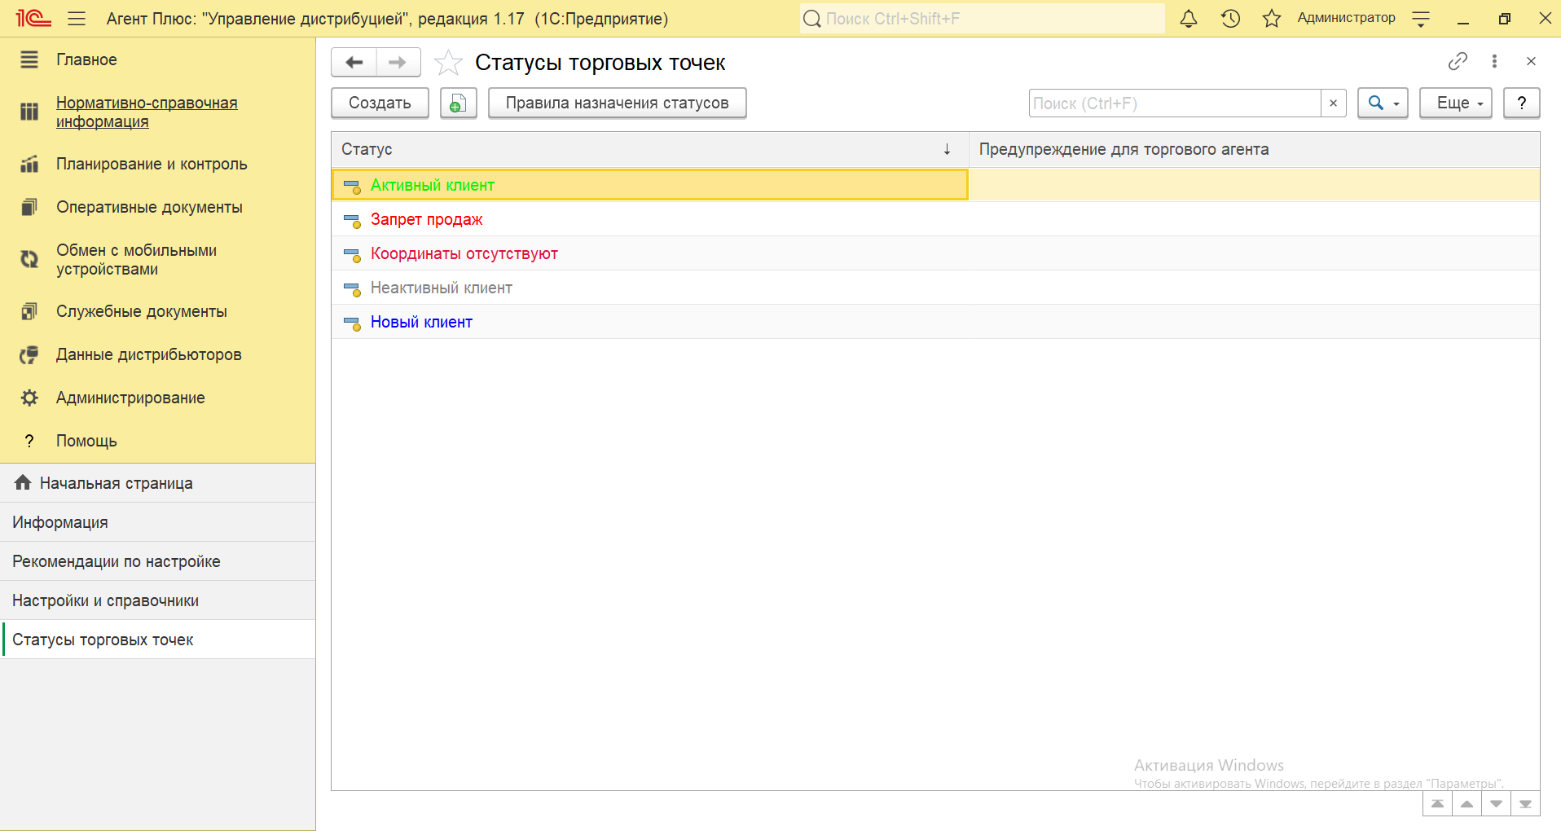Viewport: 1561px width, 831px height.
Task: Open notifications bell icon
Action: [1189, 18]
